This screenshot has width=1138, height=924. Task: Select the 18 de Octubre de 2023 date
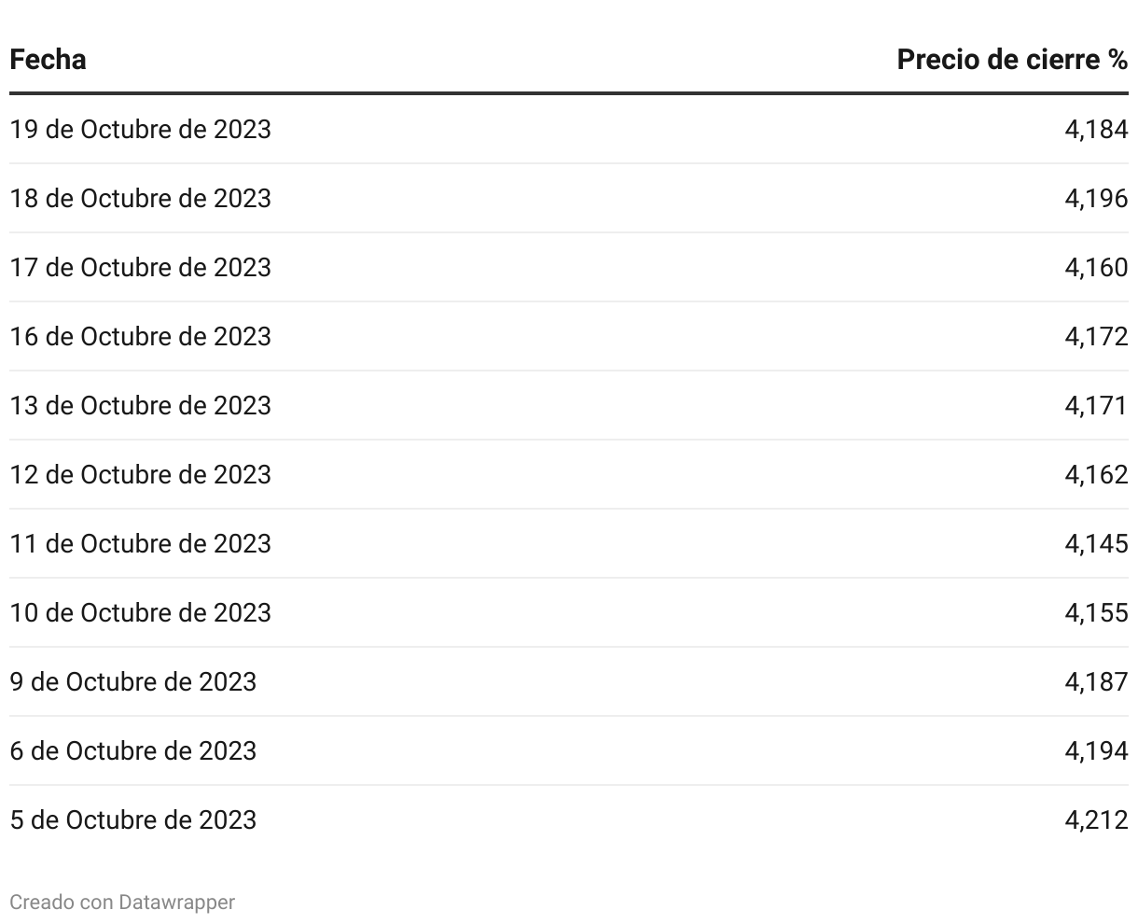point(140,198)
